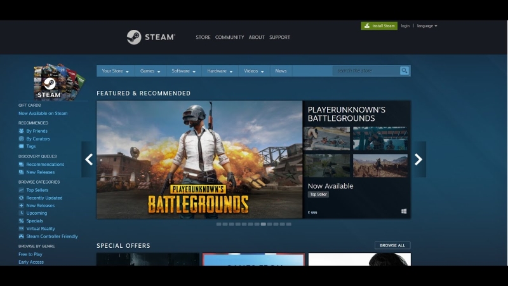Open the News tab in store nav
This screenshot has width=508, height=286.
point(281,71)
